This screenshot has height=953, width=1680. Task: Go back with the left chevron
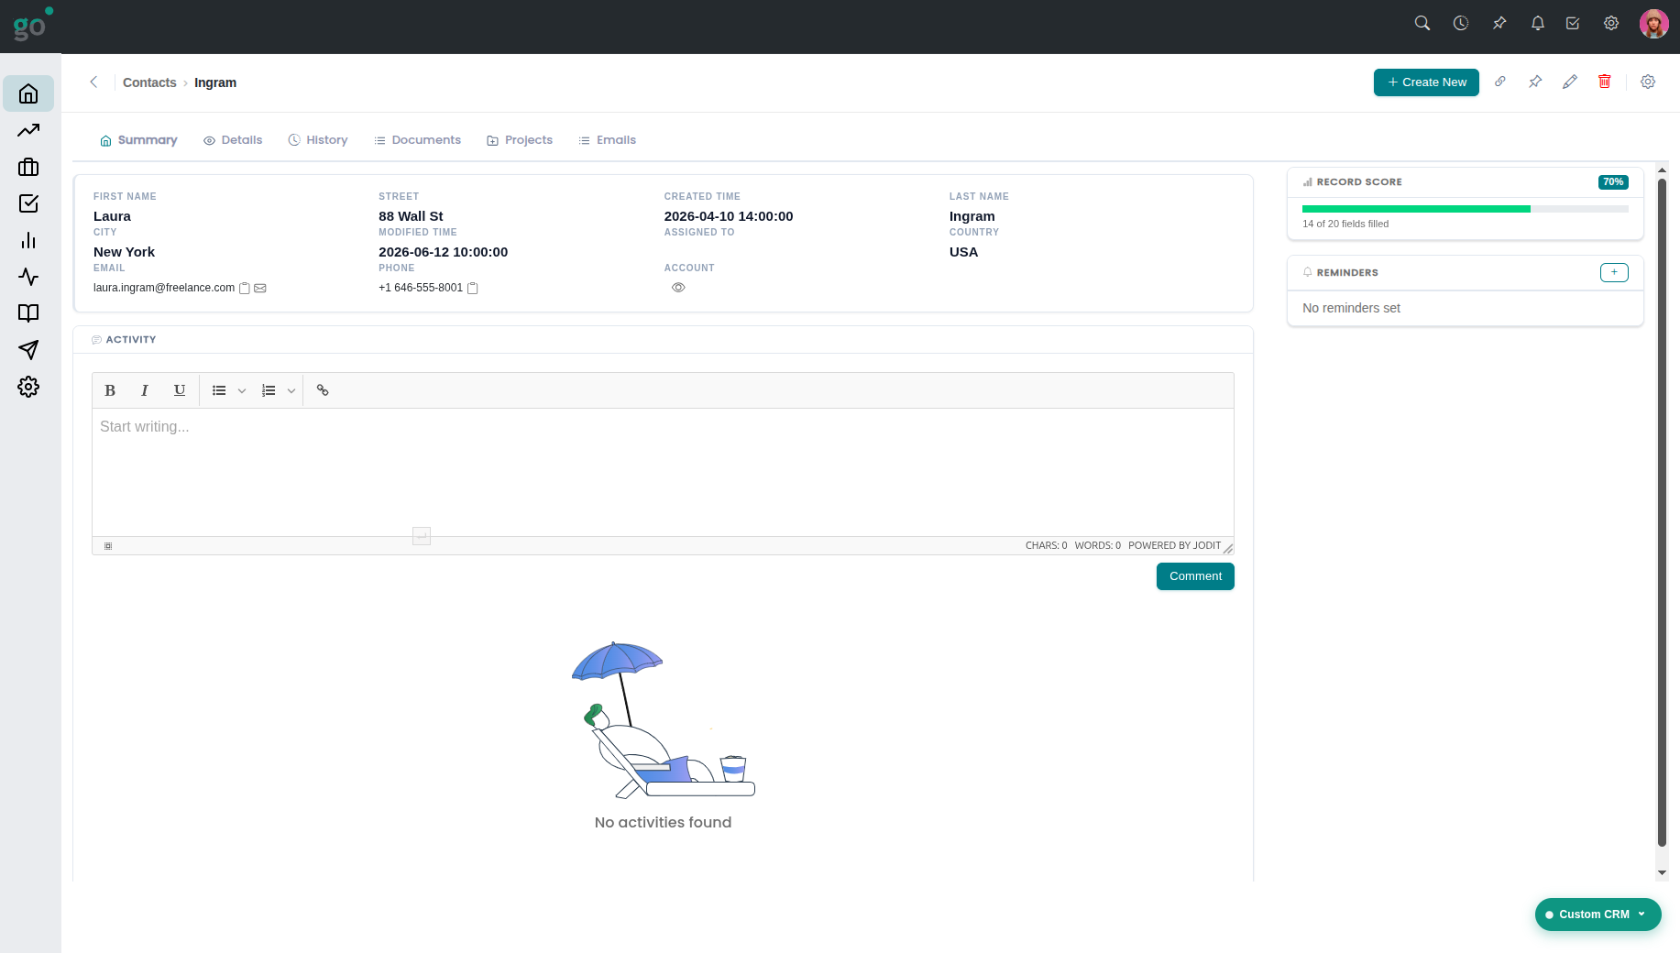click(93, 82)
